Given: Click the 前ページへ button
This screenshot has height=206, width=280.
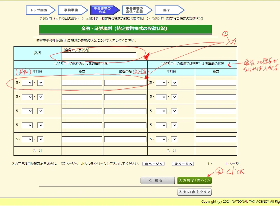Looking at the screenshot, I should [x=153, y=164].
